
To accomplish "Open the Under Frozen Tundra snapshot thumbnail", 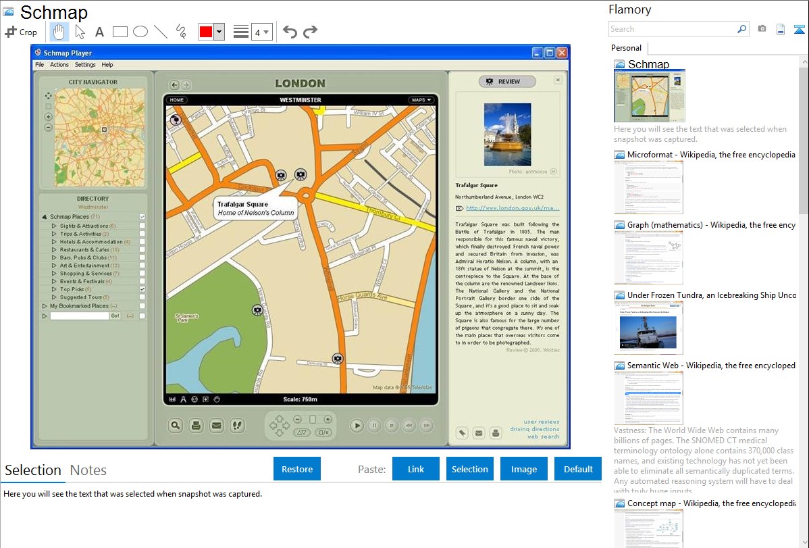I will pyautogui.click(x=648, y=328).
